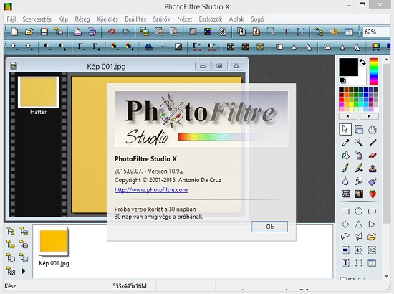Select the Clone stamp tool

tap(373, 169)
